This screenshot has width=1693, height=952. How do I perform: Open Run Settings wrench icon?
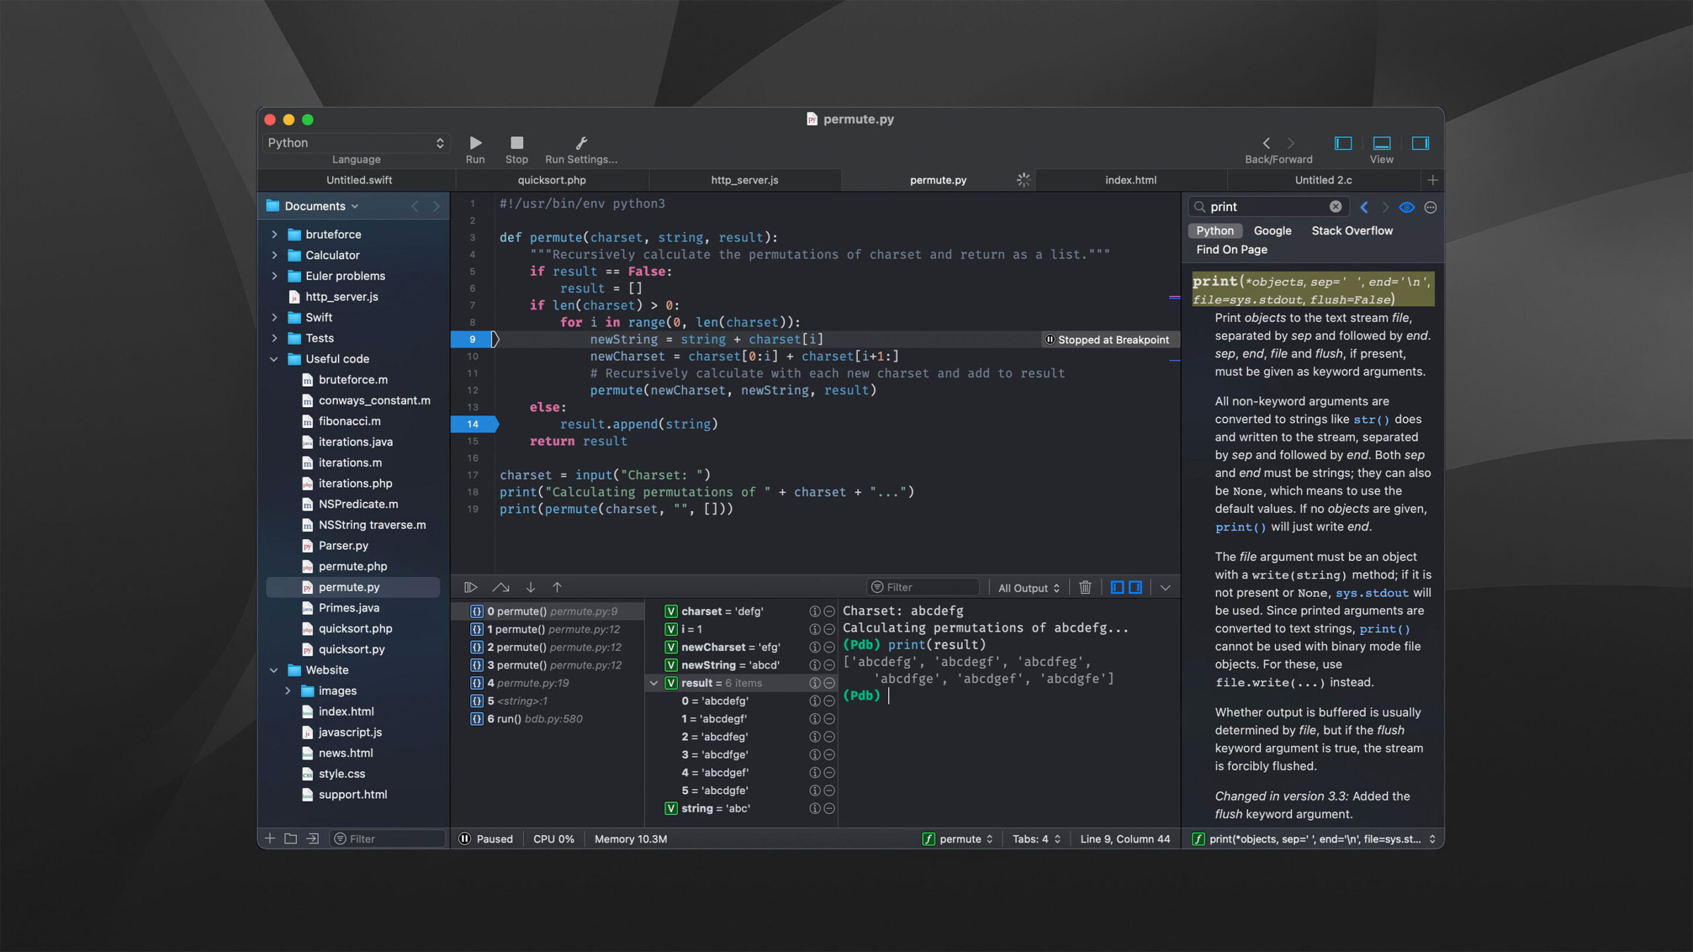pyautogui.click(x=581, y=143)
